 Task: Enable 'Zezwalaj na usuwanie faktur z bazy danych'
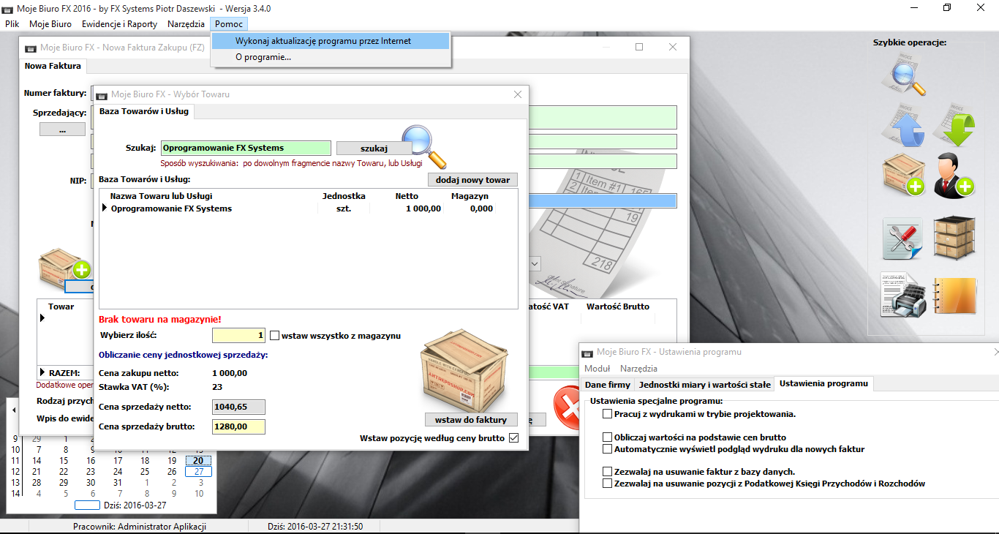pyautogui.click(x=607, y=473)
